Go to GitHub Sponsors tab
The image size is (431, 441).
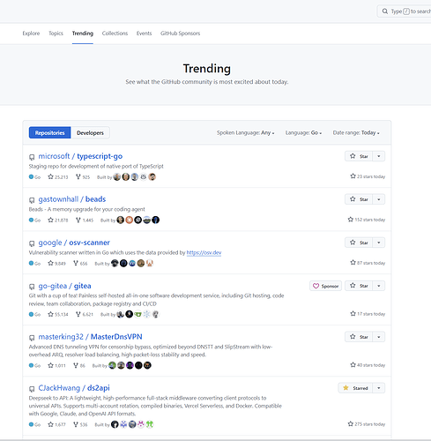(x=180, y=34)
